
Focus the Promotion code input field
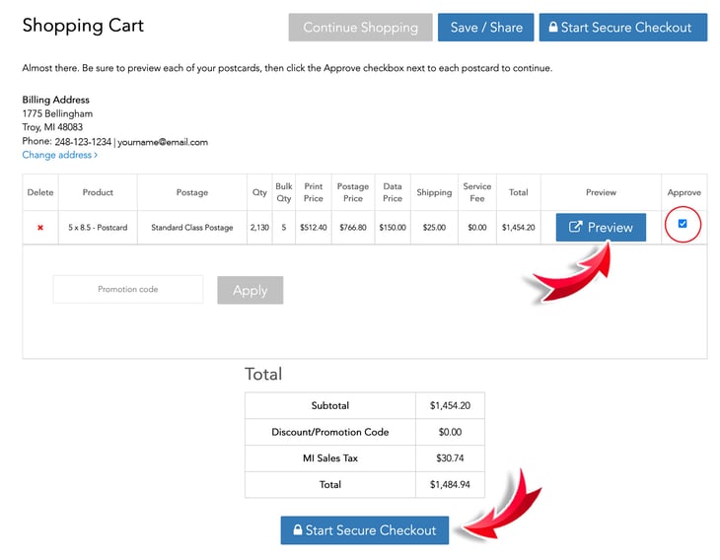127,290
